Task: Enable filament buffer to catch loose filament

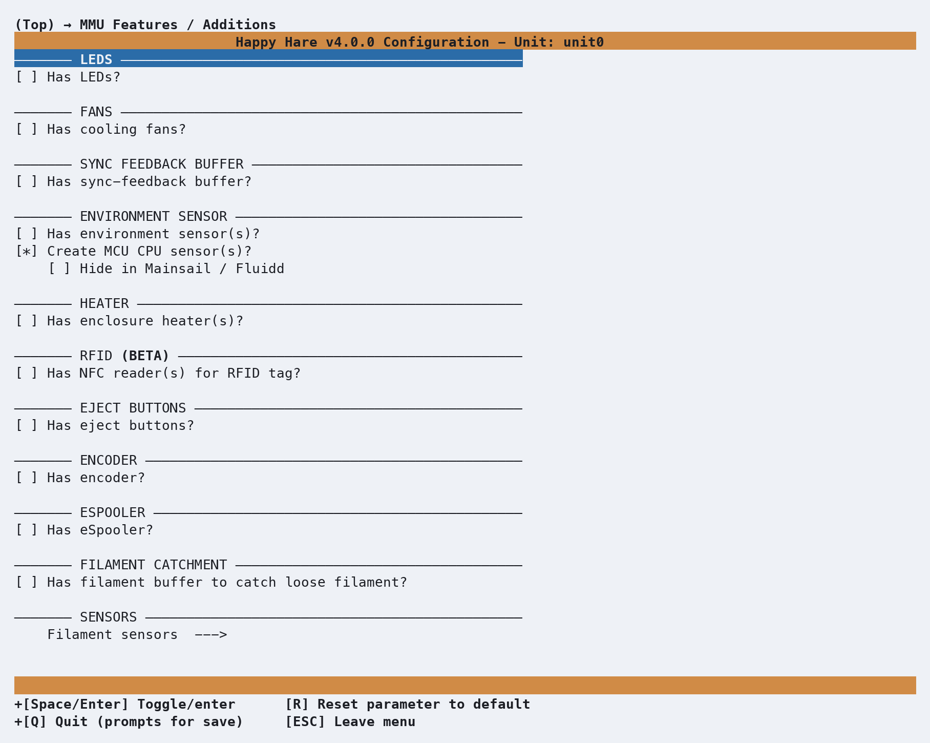Action: (27, 583)
